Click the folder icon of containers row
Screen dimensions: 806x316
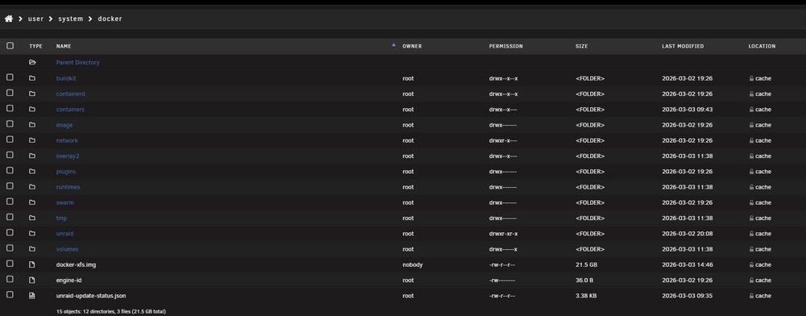coord(32,110)
